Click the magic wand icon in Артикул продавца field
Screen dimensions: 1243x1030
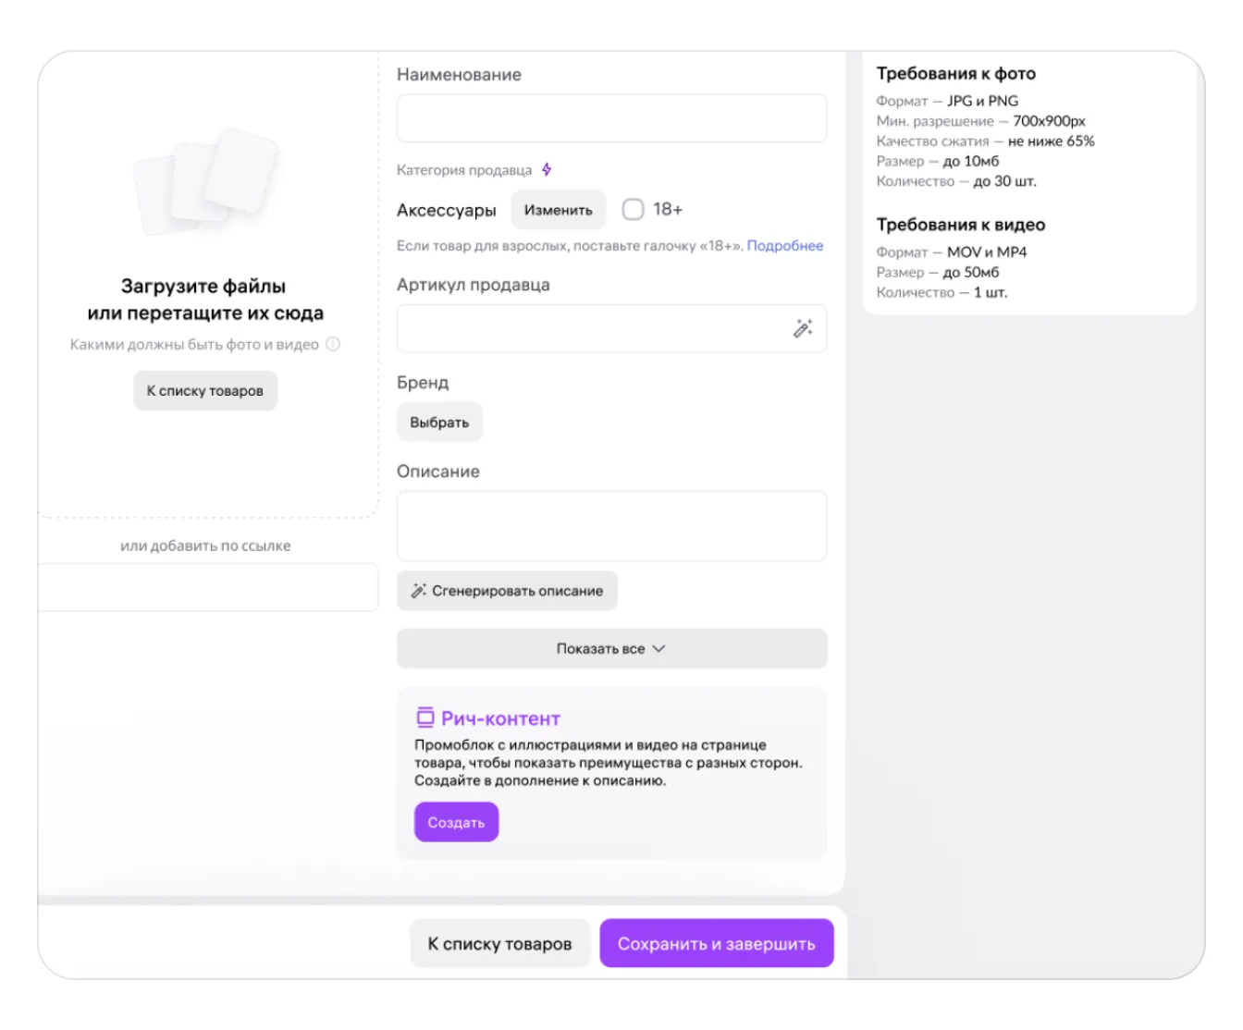pos(803,328)
